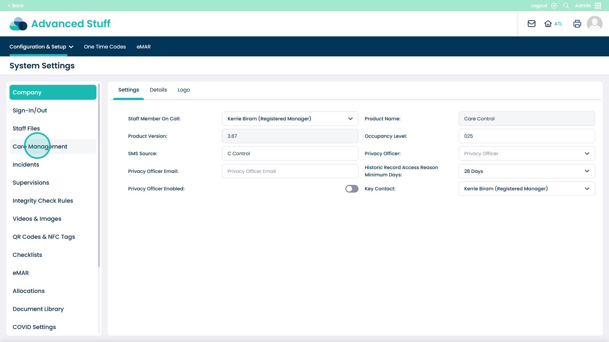The height and width of the screenshot is (342, 609).
Task: Click the Advanced Stuff cloud logo
Action: 18,24
